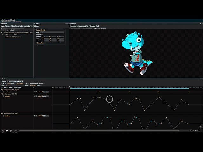This screenshot has width=203, height=152.
Task: Rewind ten seconds with the video player icon
Action: (3, 131)
